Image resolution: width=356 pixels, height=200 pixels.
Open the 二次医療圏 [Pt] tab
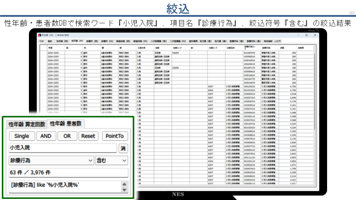tap(178, 41)
